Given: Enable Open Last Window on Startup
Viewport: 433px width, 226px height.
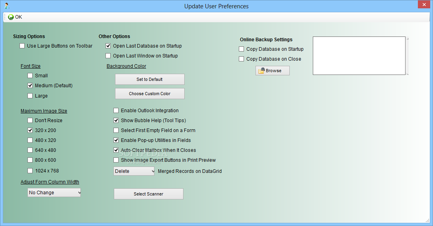Looking at the screenshot, I should [108, 56].
